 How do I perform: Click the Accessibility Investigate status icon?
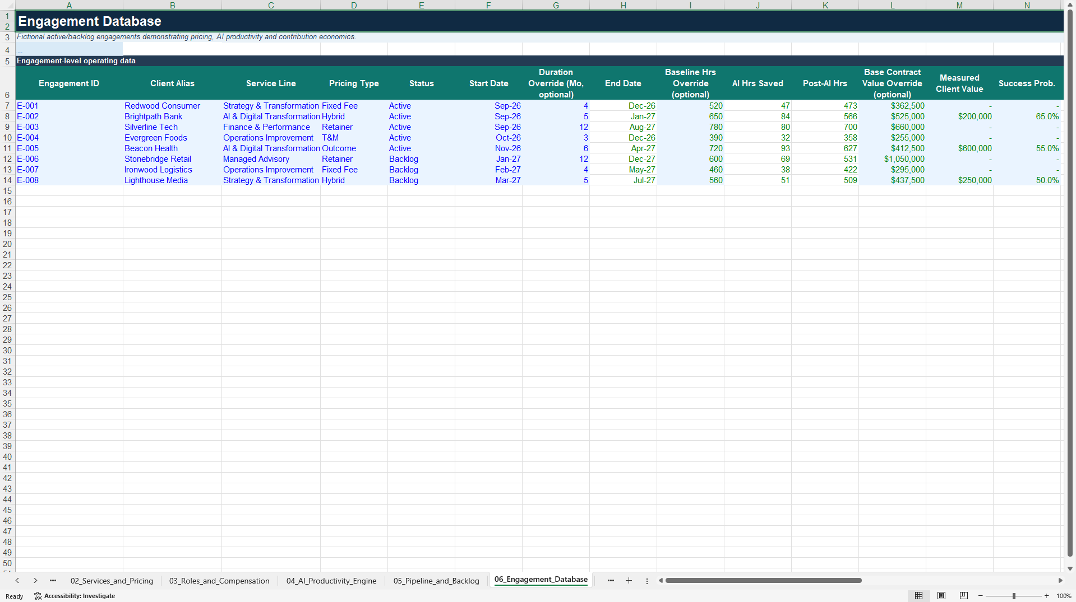coord(38,596)
